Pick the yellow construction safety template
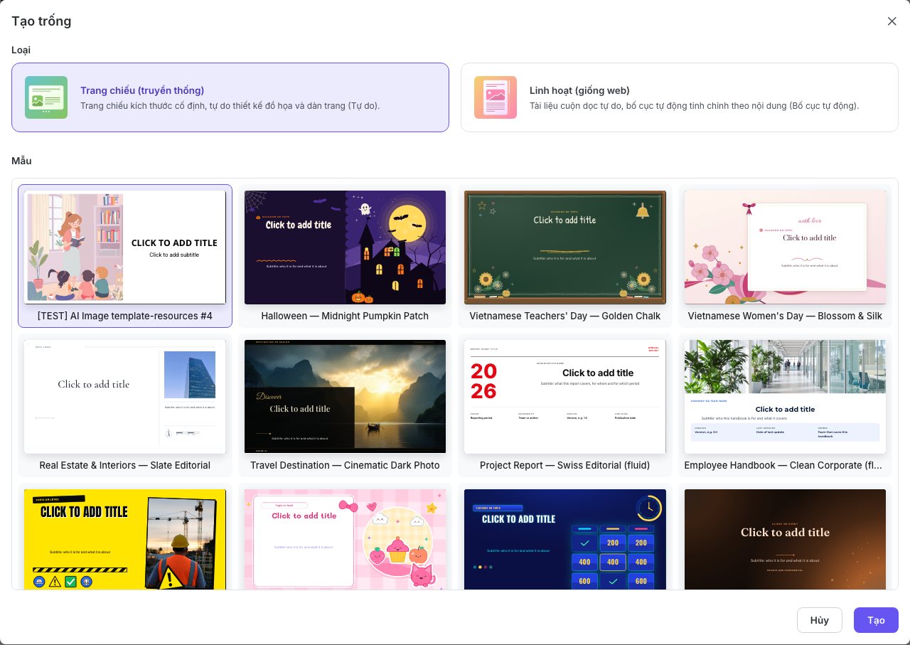The image size is (910, 645). [x=125, y=538]
